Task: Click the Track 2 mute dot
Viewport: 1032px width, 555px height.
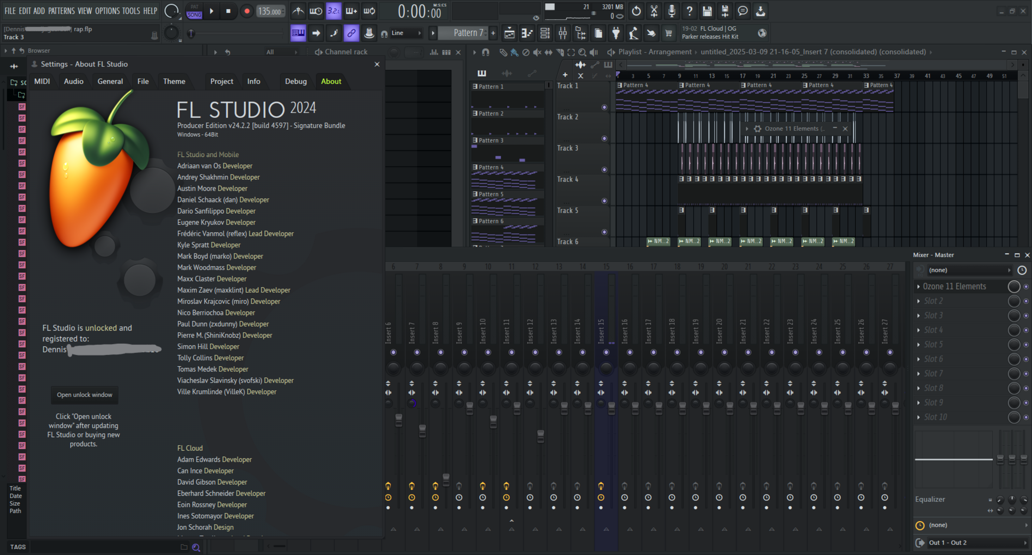Action: 604,138
